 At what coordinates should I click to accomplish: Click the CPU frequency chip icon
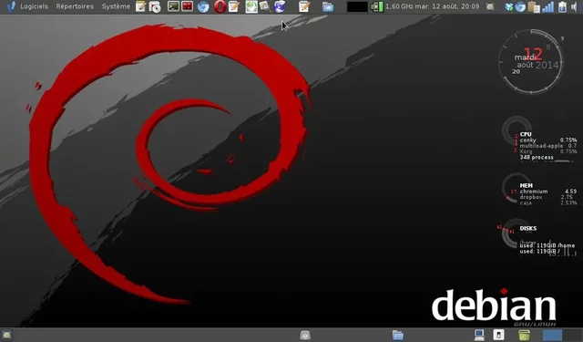point(377,6)
